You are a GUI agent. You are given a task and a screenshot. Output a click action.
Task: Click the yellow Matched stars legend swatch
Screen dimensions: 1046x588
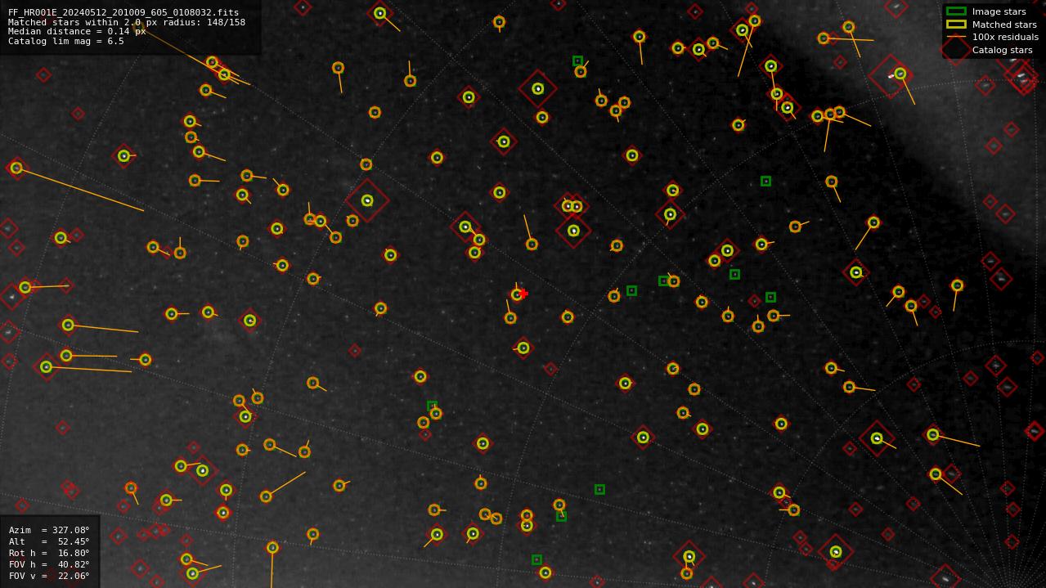pyautogui.click(x=956, y=25)
